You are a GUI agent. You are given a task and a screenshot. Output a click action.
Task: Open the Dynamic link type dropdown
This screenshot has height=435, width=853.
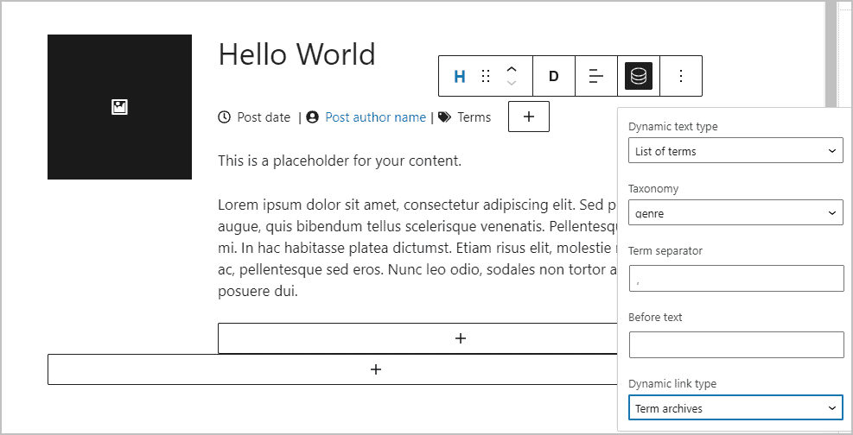[735, 408]
